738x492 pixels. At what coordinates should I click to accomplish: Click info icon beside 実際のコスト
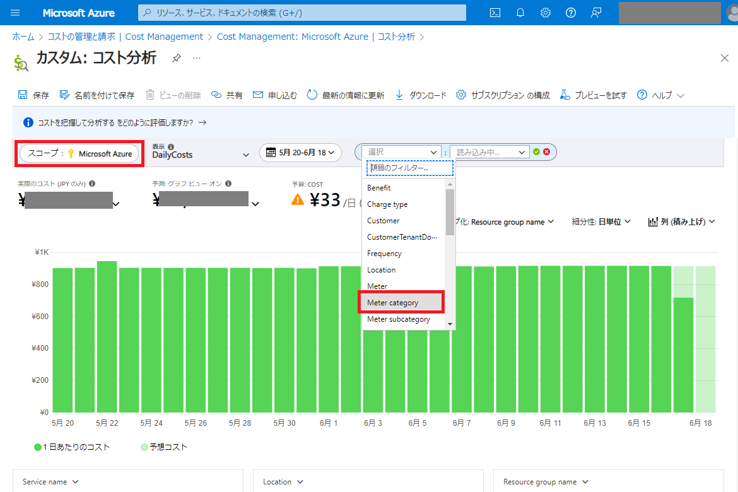(x=92, y=184)
